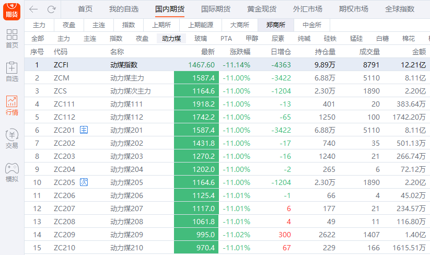Select the 大商所 exchange tab
Screen dimensions: 430x255
click(240, 25)
